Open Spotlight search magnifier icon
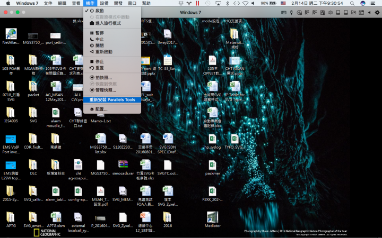 pos(352,3)
